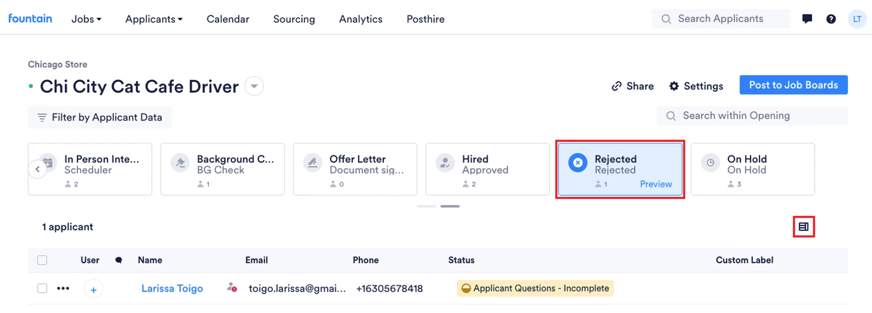Open opening Settings
The image size is (872, 313).
(697, 86)
